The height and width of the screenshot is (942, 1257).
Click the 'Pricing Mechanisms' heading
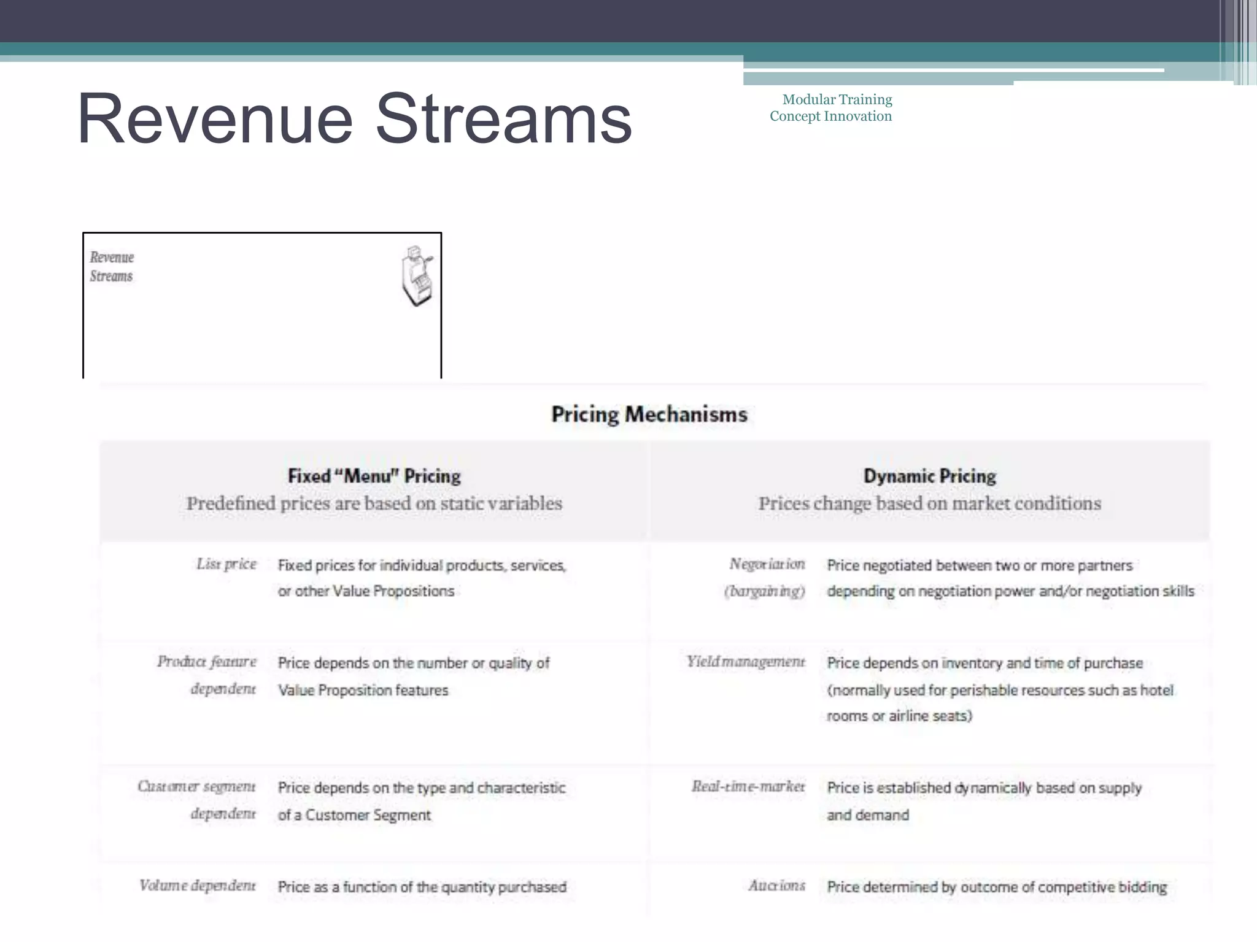(x=649, y=415)
